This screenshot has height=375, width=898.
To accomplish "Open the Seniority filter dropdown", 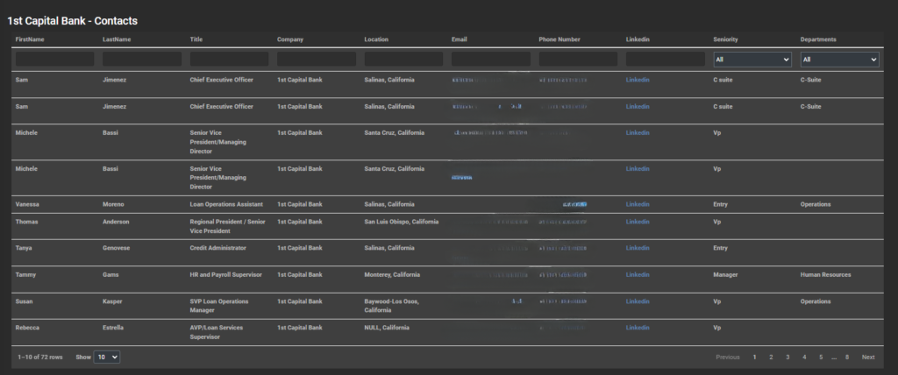I will tap(752, 60).
